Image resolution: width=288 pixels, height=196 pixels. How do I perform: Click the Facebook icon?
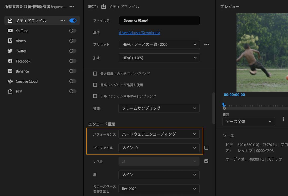pos(10,61)
